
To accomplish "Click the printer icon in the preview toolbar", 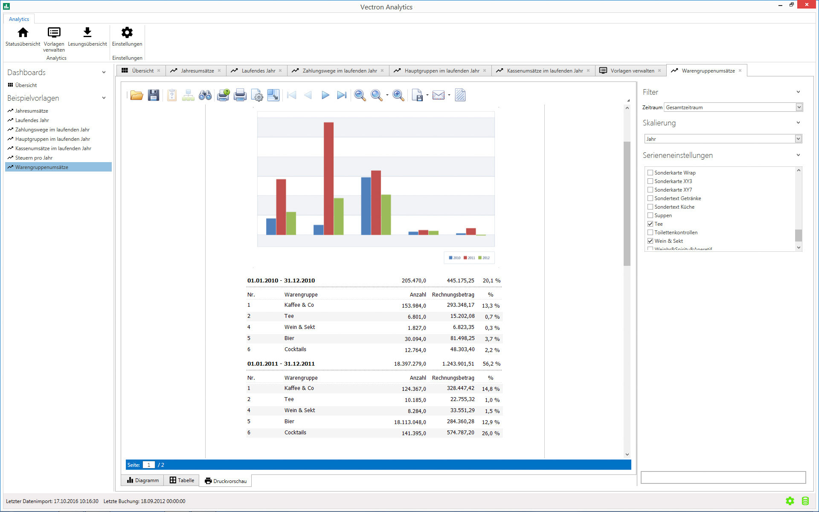I will tap(240, 95).
